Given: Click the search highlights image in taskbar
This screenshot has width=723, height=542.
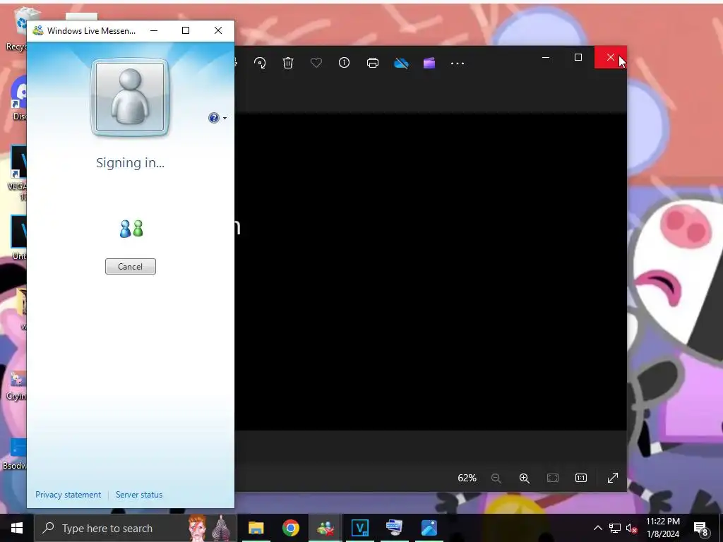Looking at the screenshot, I should click(210, 528).
